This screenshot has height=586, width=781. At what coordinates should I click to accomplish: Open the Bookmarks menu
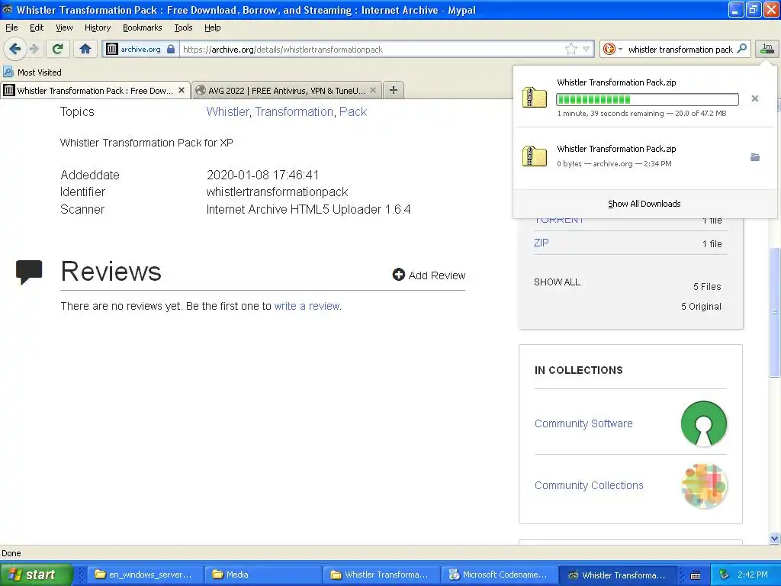click(x=143, y=27)
